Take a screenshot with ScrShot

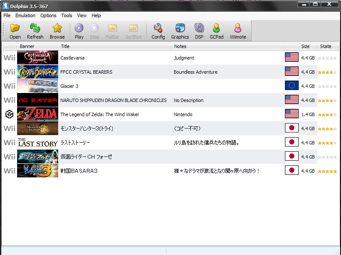tap(133, 31)
